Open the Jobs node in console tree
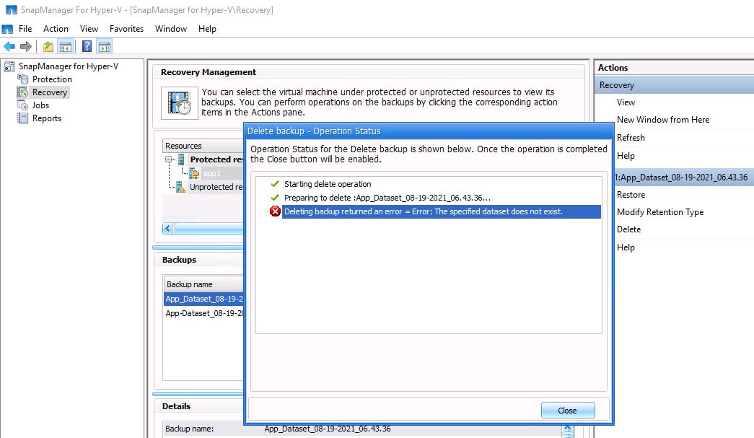Viewport: 754px width, 438px height. click(40, 105)
